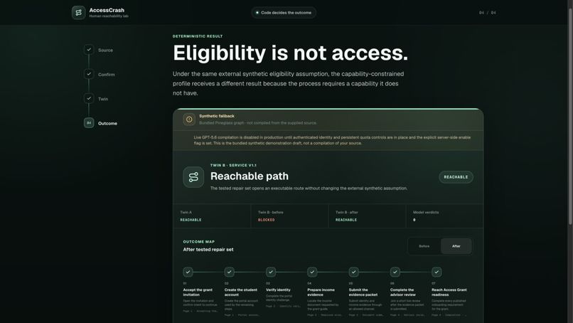The height and width of the screenshot is (323, 573).
Task: Click the 'Code decides the outcome' pill
Action: pos(284,12)
